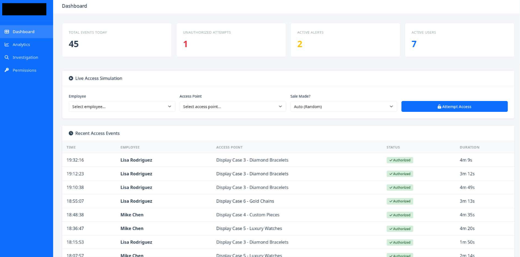
Task: Click the Active Alerts card
Action: click(x=345, y=40)
